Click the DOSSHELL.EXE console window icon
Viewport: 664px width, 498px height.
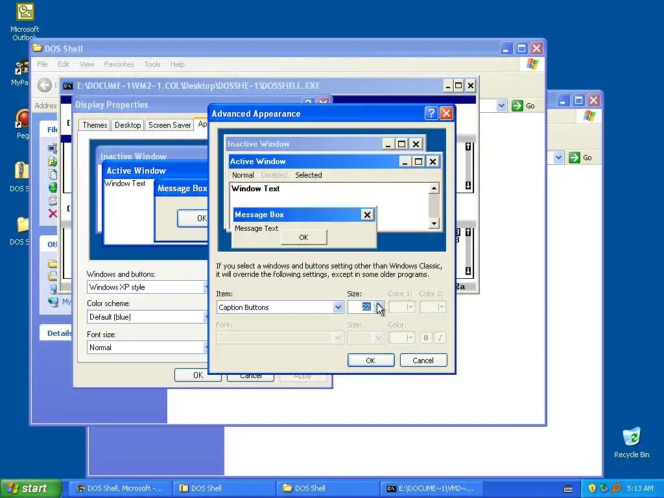pos(67,86)
